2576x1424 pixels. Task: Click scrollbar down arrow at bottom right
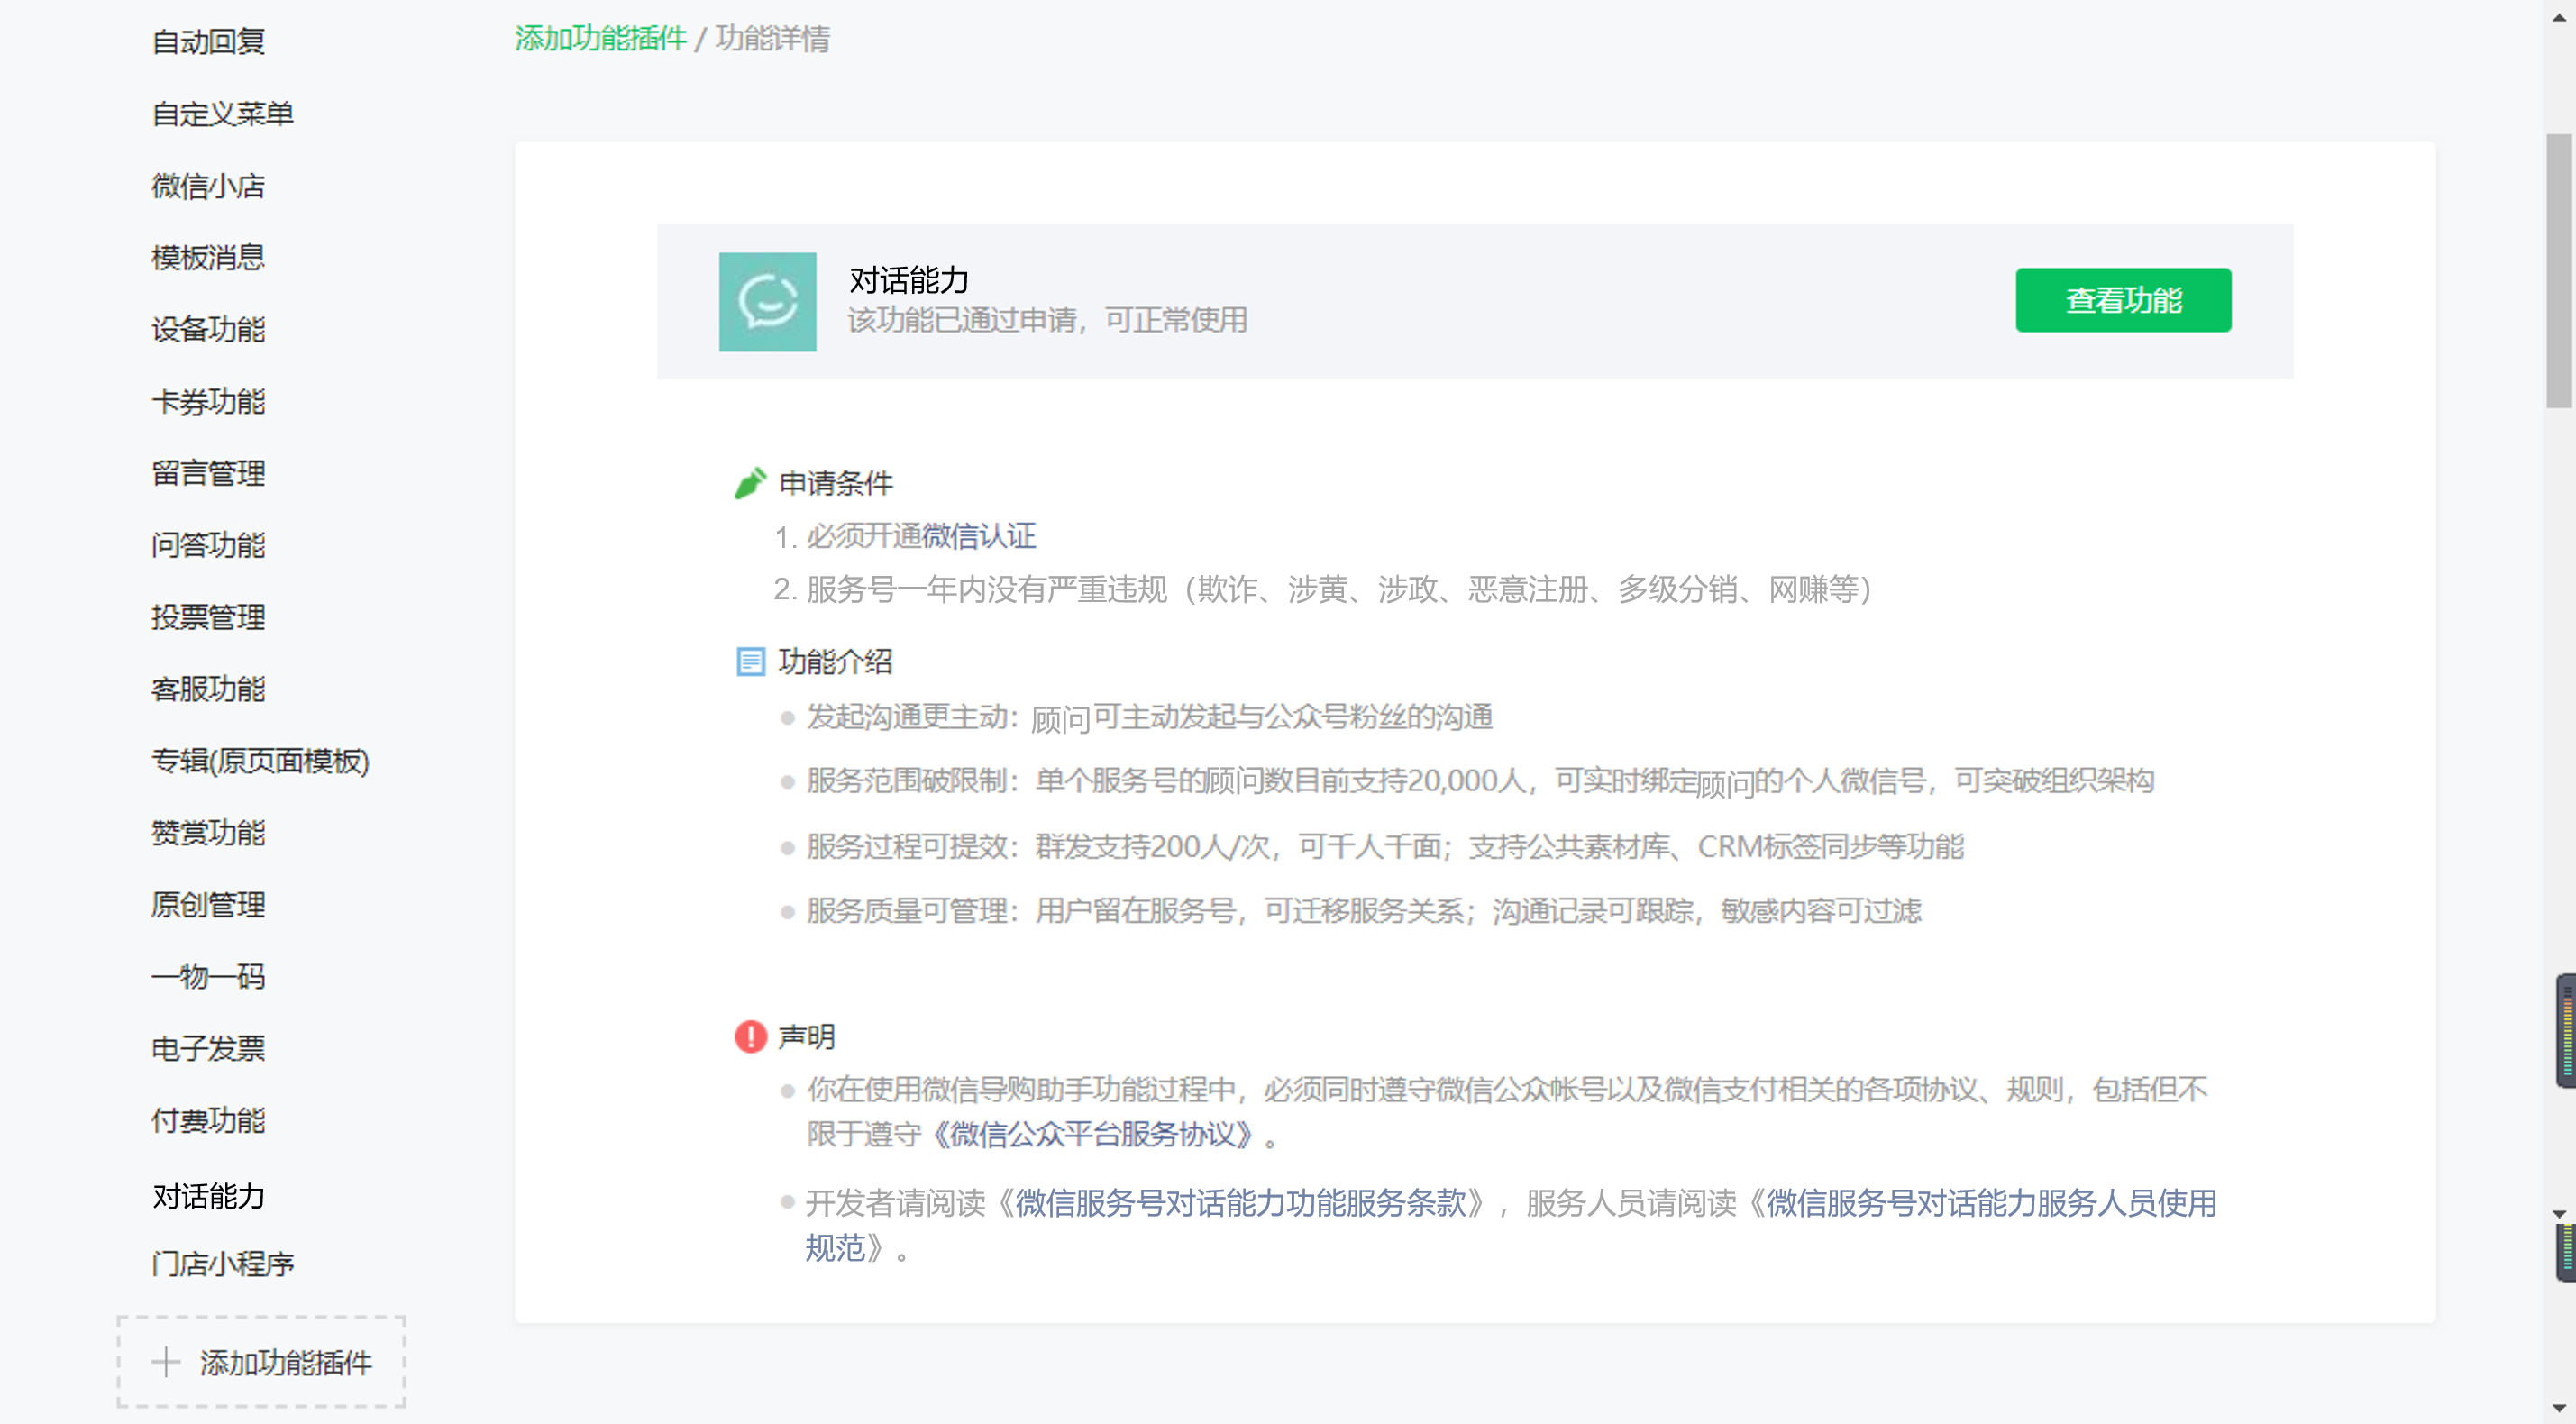[x=2558, y=1408]
